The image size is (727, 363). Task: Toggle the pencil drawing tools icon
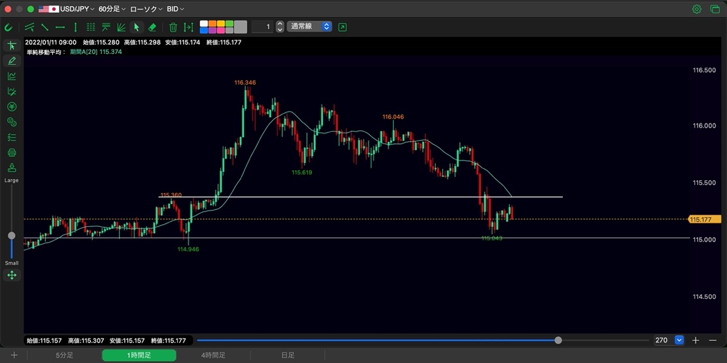12,61
